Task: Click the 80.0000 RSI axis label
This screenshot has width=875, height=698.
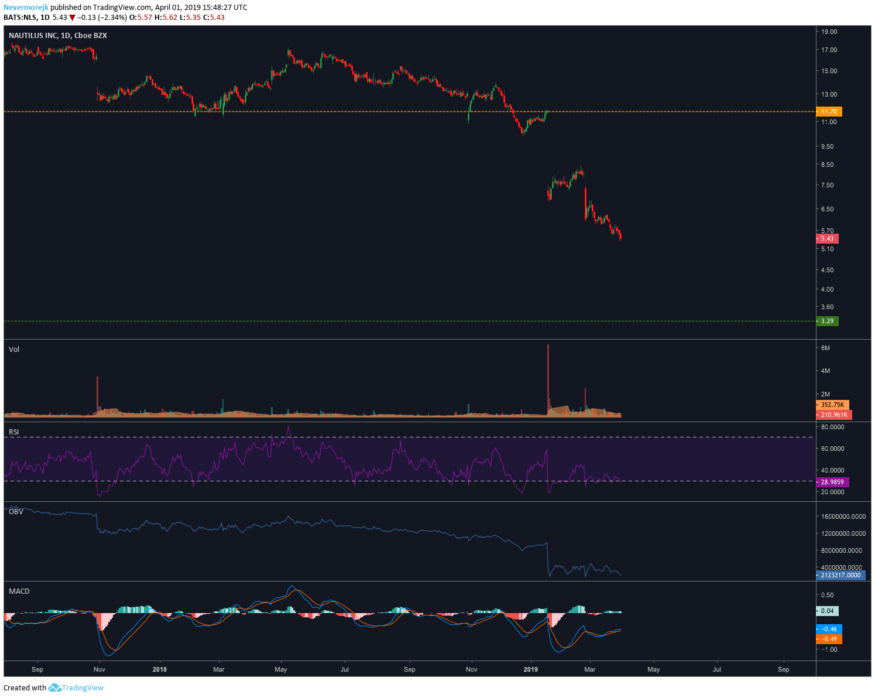Action: [x=833, y=427]
